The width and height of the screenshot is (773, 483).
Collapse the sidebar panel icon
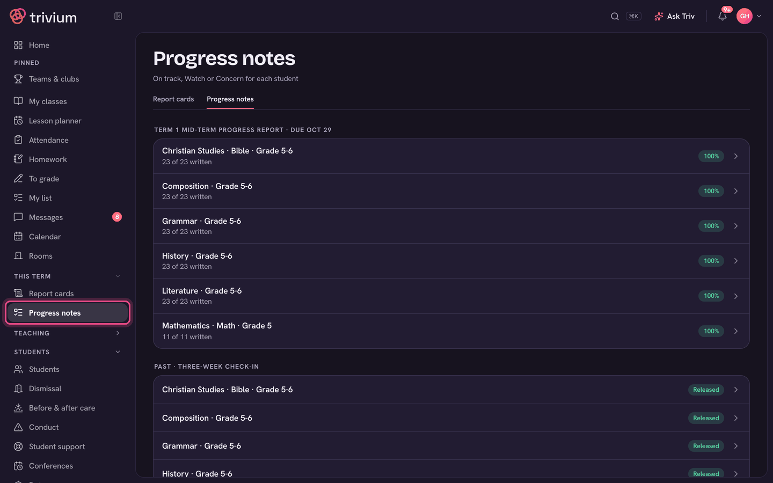(x=118, y=16)
